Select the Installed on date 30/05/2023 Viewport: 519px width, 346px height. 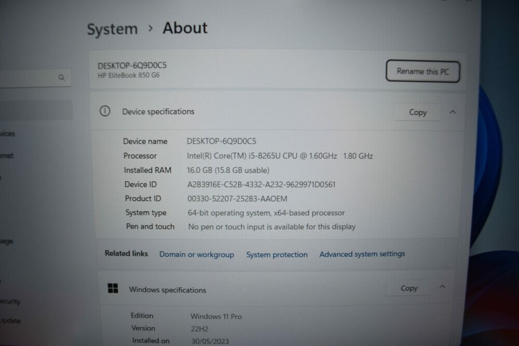point(210,341)
